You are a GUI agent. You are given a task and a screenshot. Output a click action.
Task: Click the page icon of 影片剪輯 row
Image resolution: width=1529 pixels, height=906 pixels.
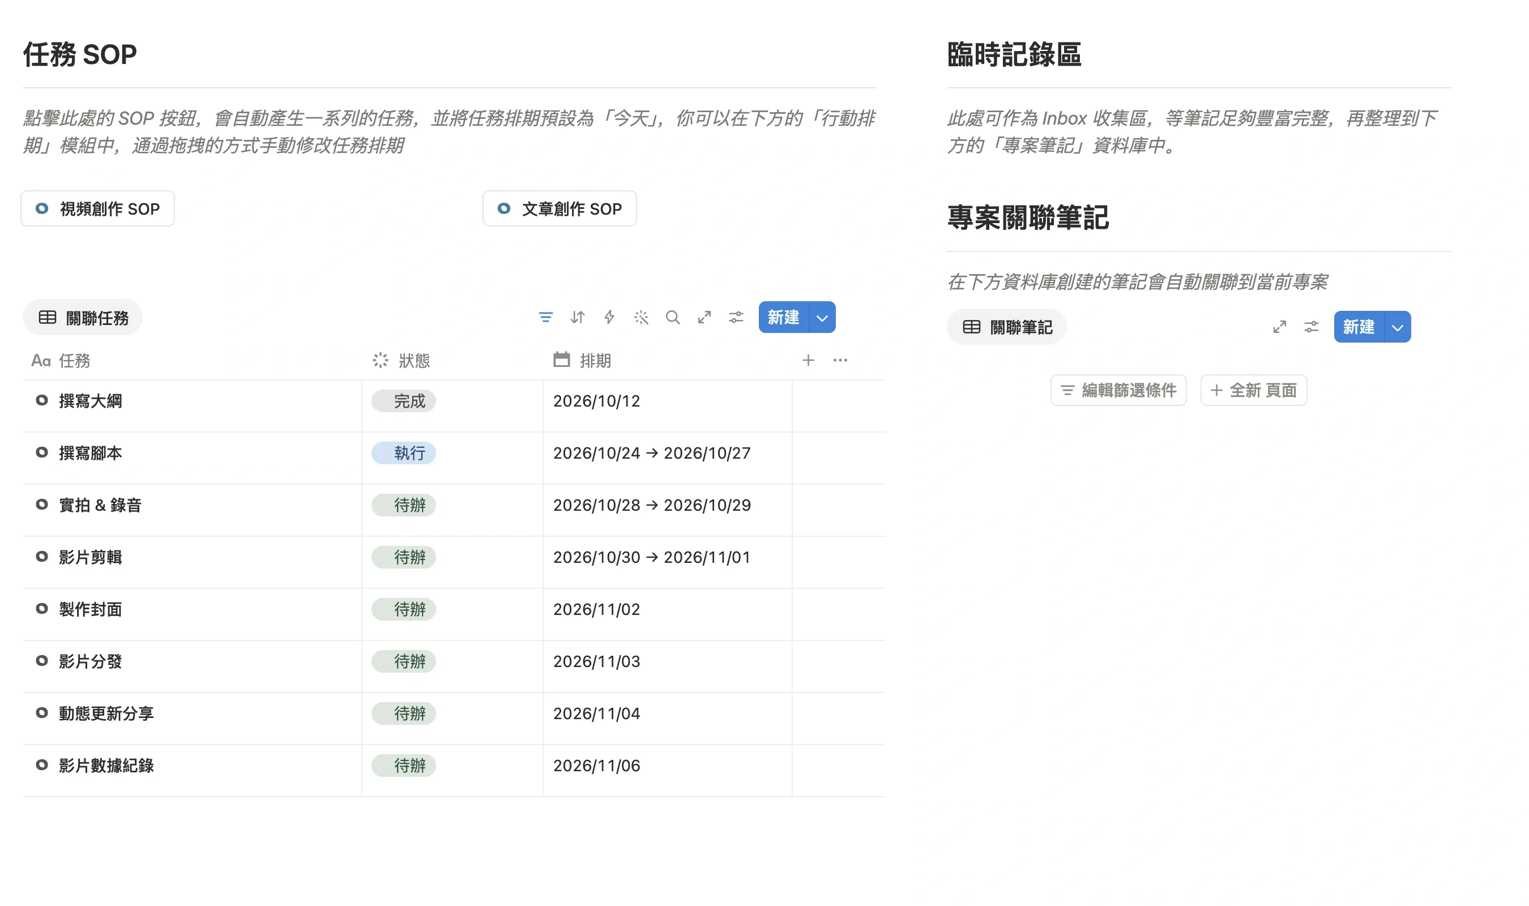[41, 557]
